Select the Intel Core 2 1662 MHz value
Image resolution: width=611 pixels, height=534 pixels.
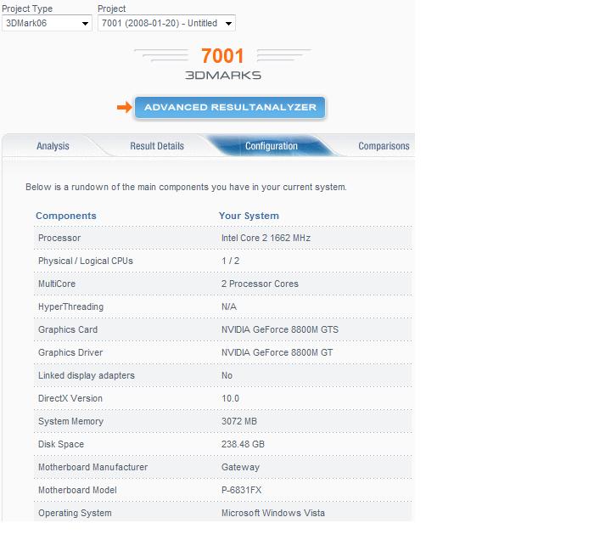point(266,239)
